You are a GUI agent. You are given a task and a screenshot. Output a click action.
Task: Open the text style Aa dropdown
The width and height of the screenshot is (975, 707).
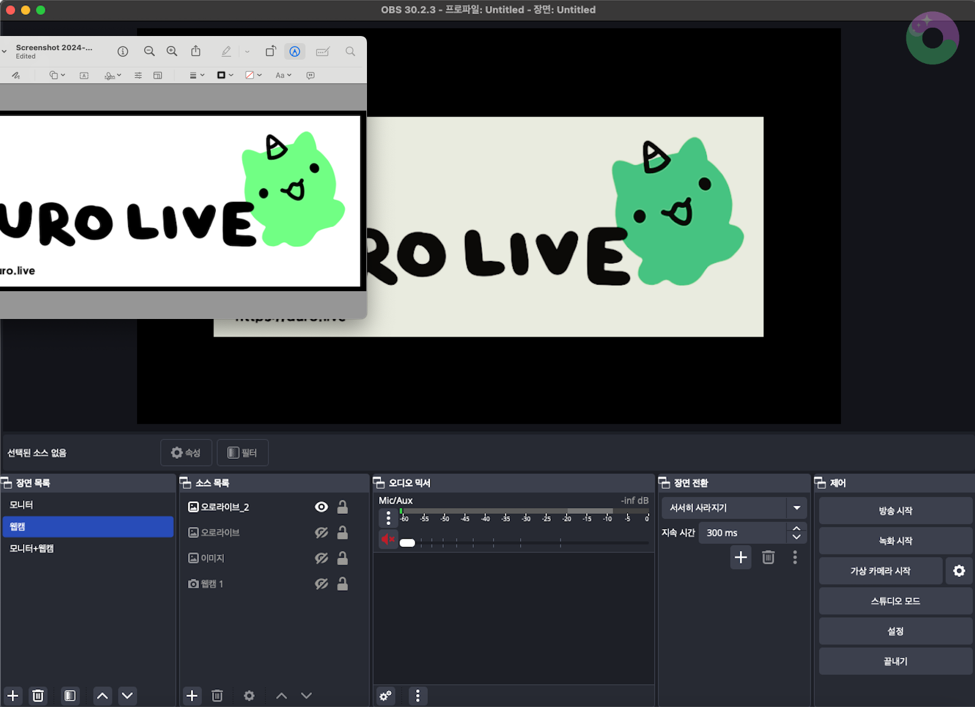pos(284,75)
